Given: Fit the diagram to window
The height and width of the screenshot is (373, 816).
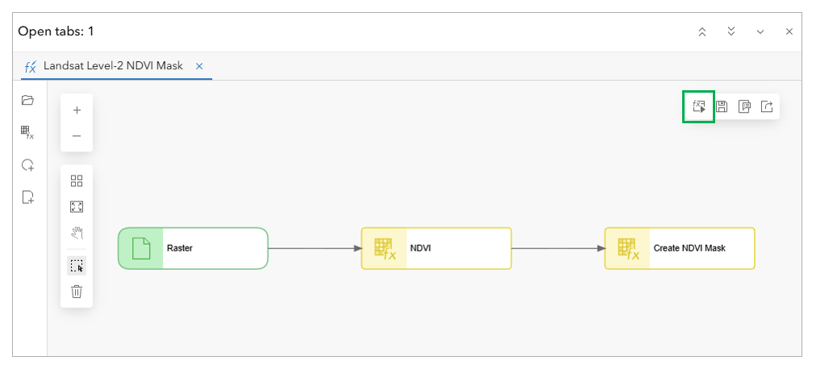Looking at the screenshot, I should pyautogui.click(x=77, y=207).
